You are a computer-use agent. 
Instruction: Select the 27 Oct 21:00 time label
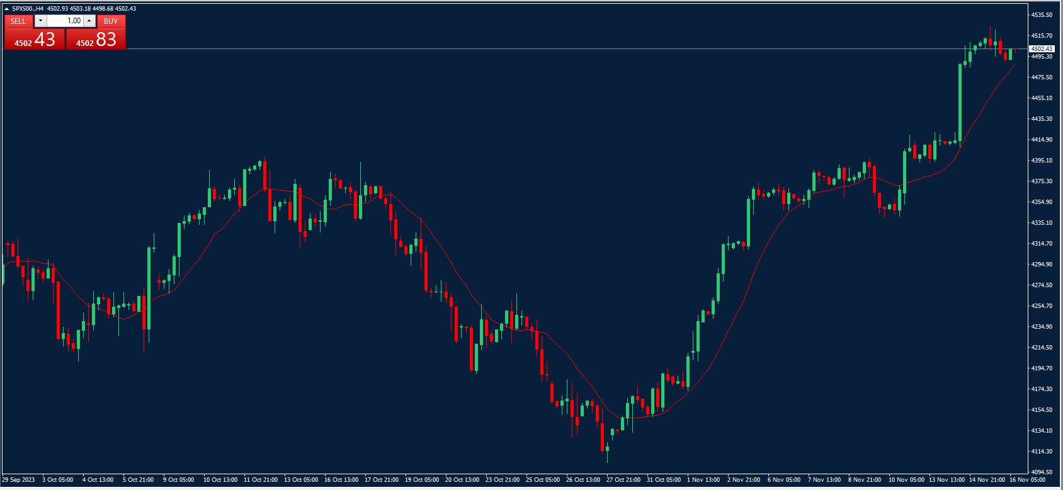pyautogui.click(x=623, y=480)
